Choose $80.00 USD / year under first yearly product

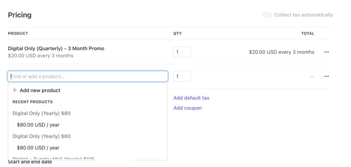coord(38,125)
